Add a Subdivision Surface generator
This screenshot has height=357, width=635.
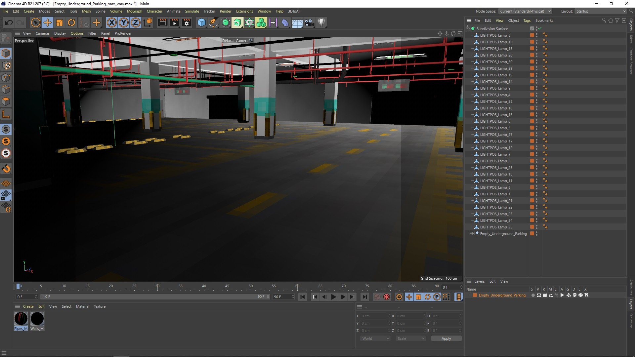226,22
